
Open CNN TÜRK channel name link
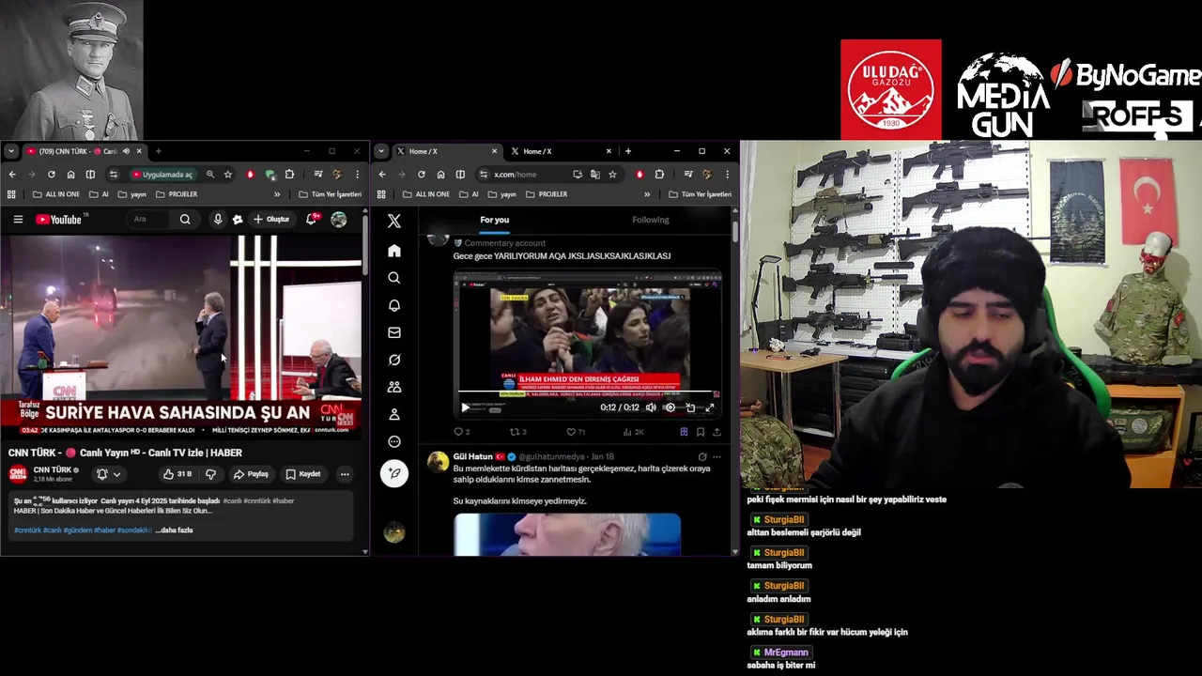tap(53, 469)
